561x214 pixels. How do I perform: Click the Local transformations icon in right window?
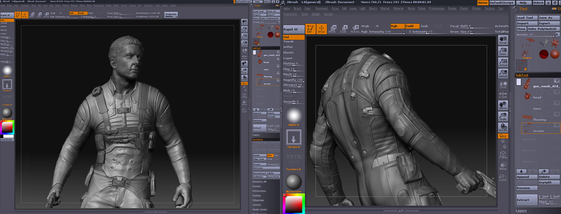[503, 85]
